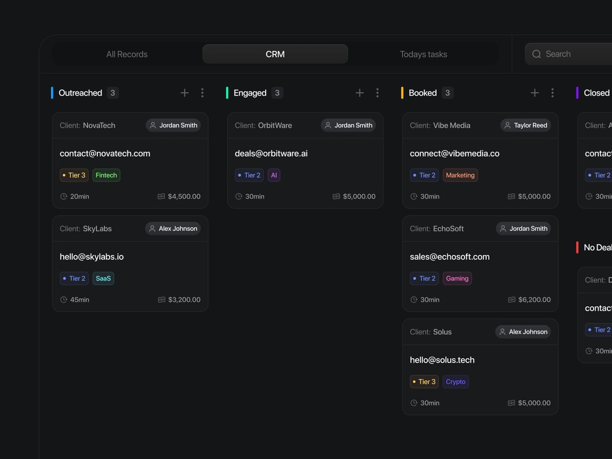Click Jordan Smith assignee on OrbitWare card
Screen dimensions: 612x459
click(x=348, y=125)
